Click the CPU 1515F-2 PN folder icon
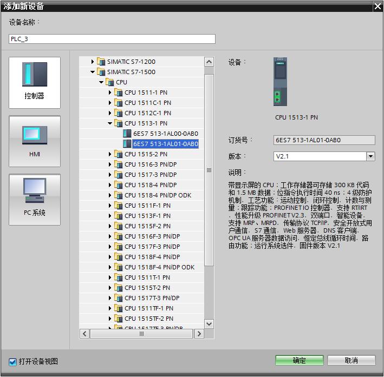This screenshot has width=384, height=377. point(119,226)
